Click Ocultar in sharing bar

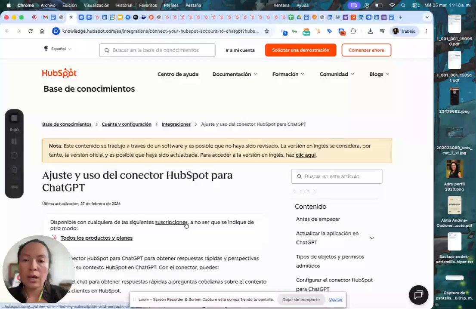point(335,300)
